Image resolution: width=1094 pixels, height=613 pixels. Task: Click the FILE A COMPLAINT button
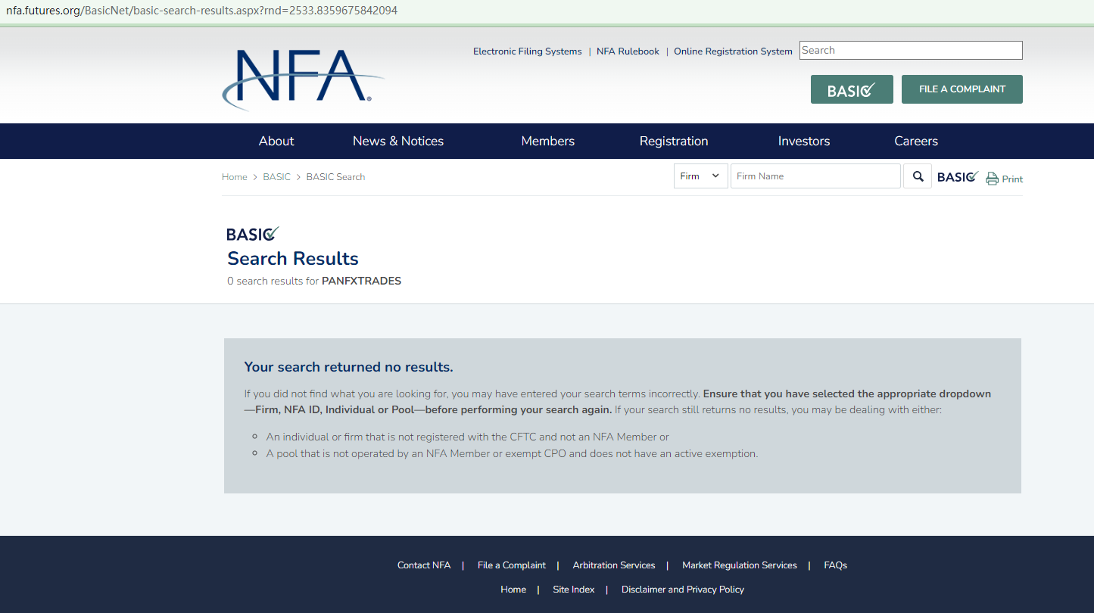[x=962, y=89]
